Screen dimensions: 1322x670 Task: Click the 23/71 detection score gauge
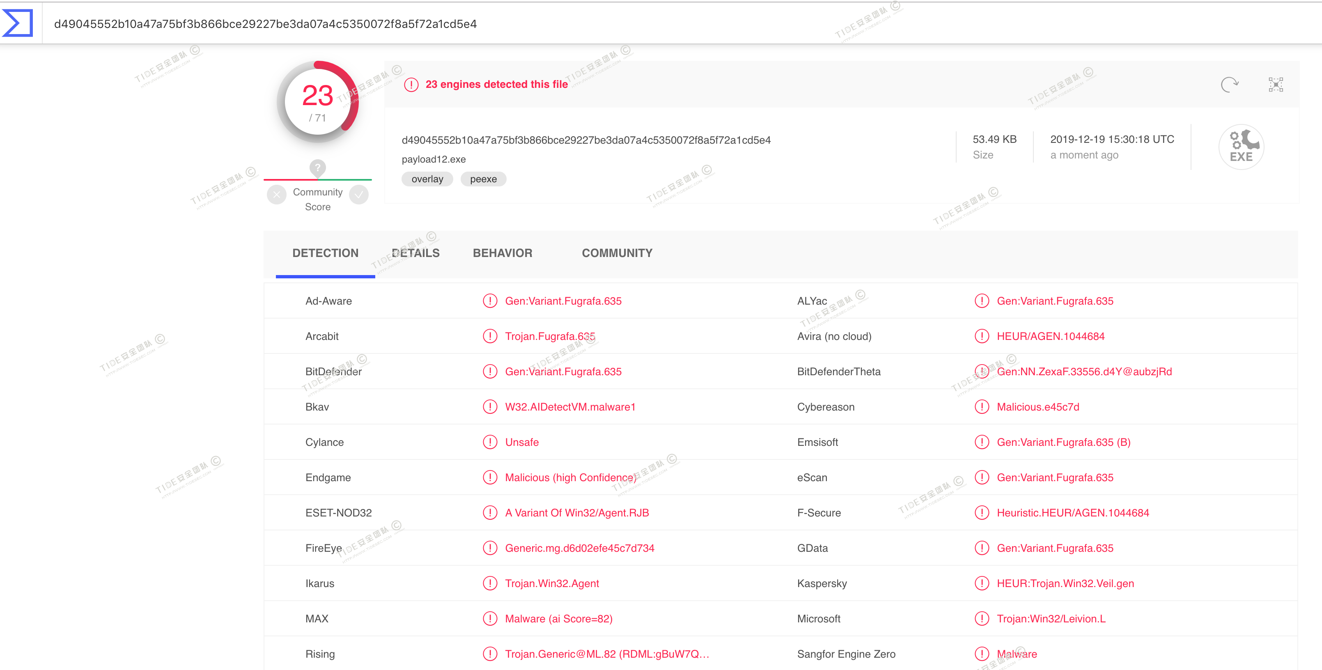318,102
